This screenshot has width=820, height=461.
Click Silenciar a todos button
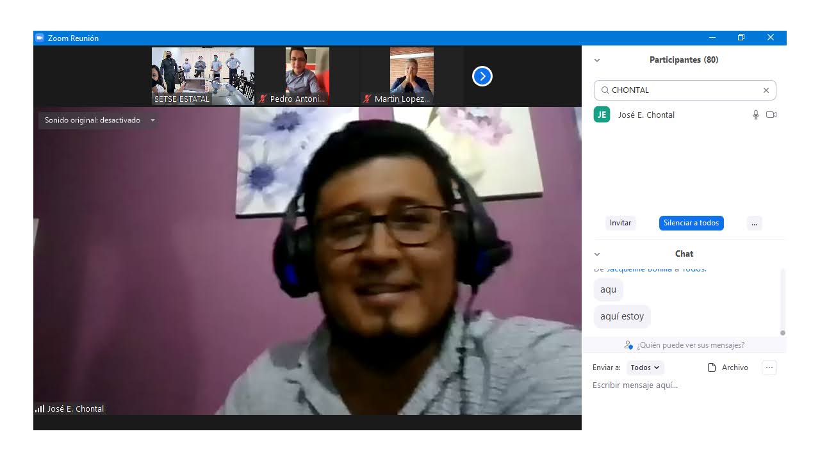coord(691,223)
